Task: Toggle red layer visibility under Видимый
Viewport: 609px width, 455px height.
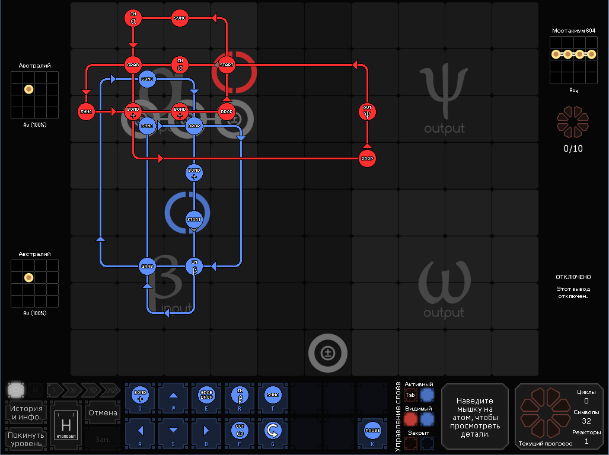Action: tap(410, 419)
